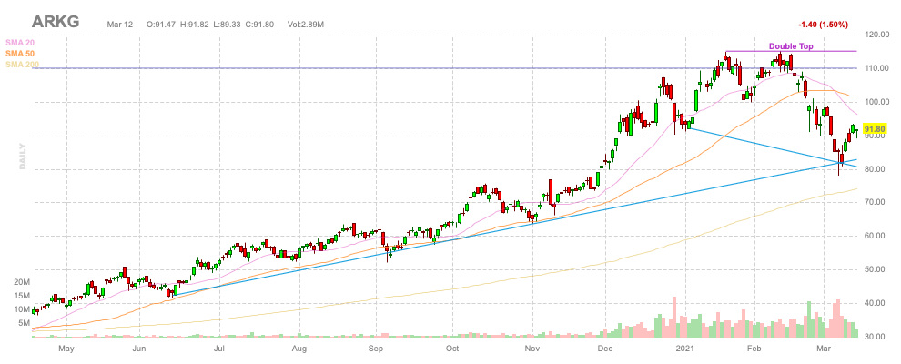Click the Vol:2.89M volume readout
The image size is (901, 364).
305,24
